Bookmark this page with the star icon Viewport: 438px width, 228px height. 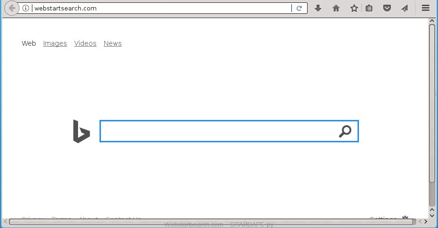tap(354, 9)
